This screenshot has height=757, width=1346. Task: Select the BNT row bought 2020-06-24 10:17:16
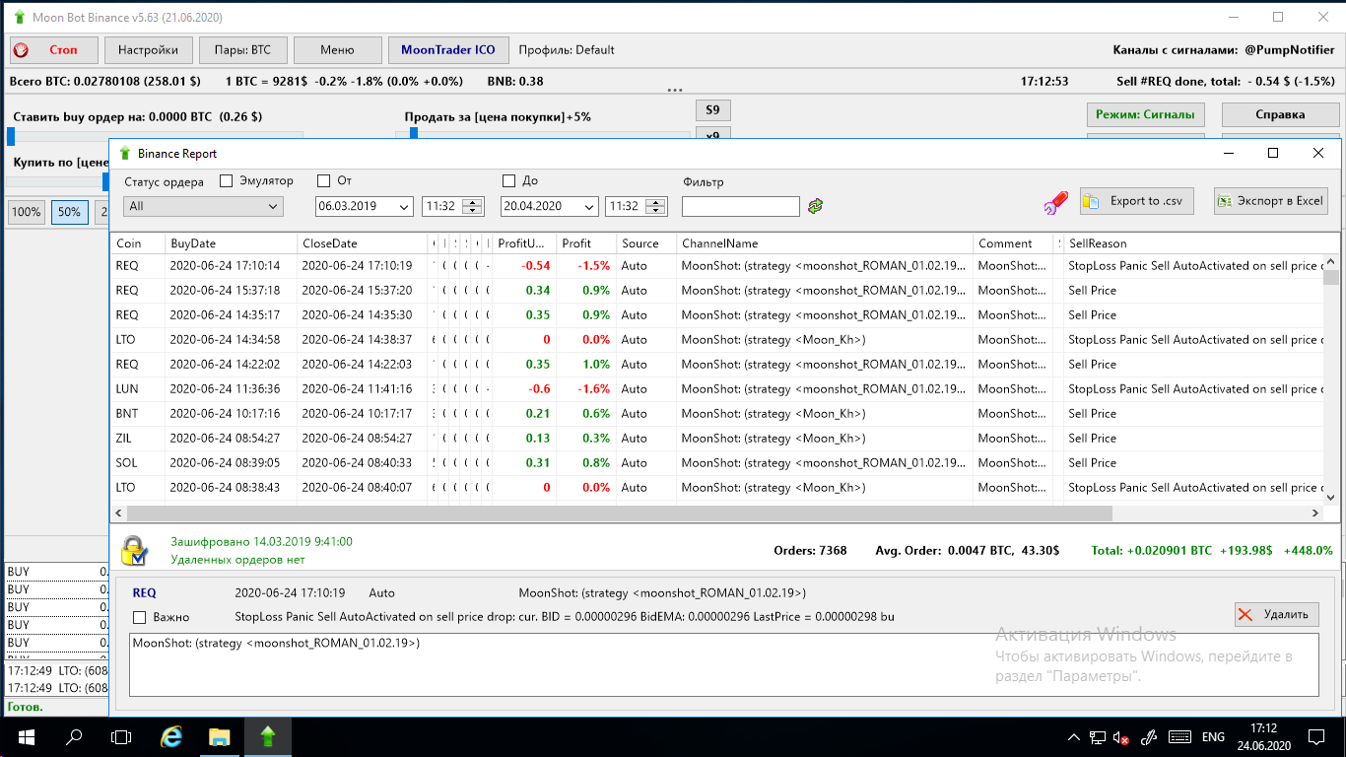[716, 414]
